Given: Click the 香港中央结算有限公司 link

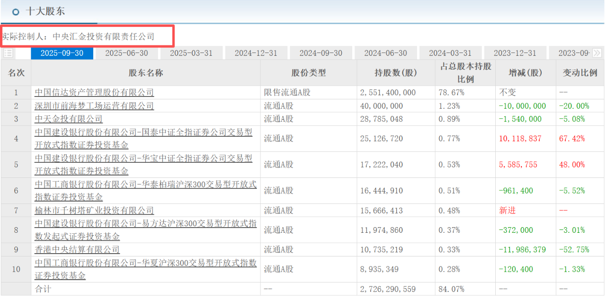Looking at the screenshot, I should tap(77, 249).
